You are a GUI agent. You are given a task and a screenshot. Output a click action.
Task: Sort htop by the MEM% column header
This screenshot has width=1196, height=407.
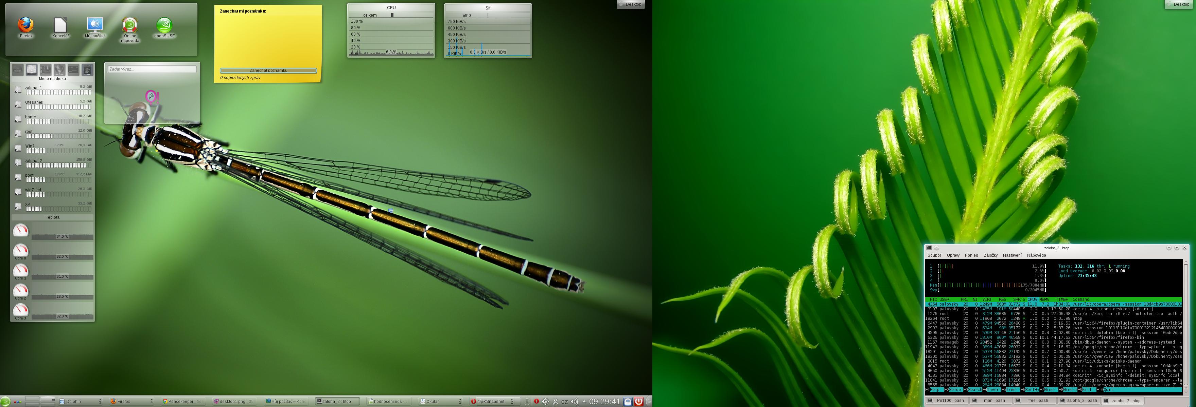(1044, 299)
